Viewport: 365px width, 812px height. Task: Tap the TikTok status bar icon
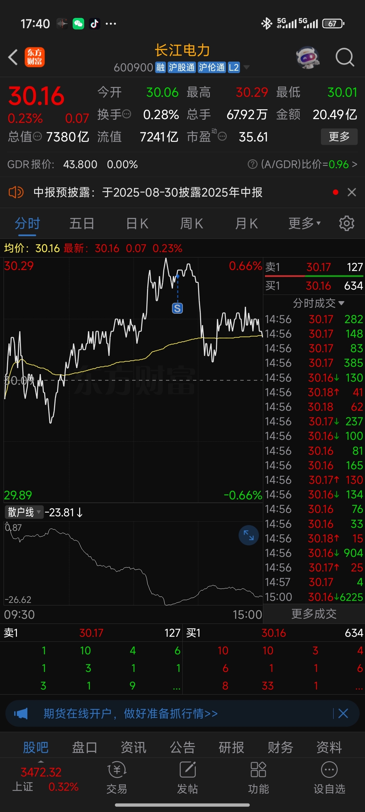[x=95, y=24]
